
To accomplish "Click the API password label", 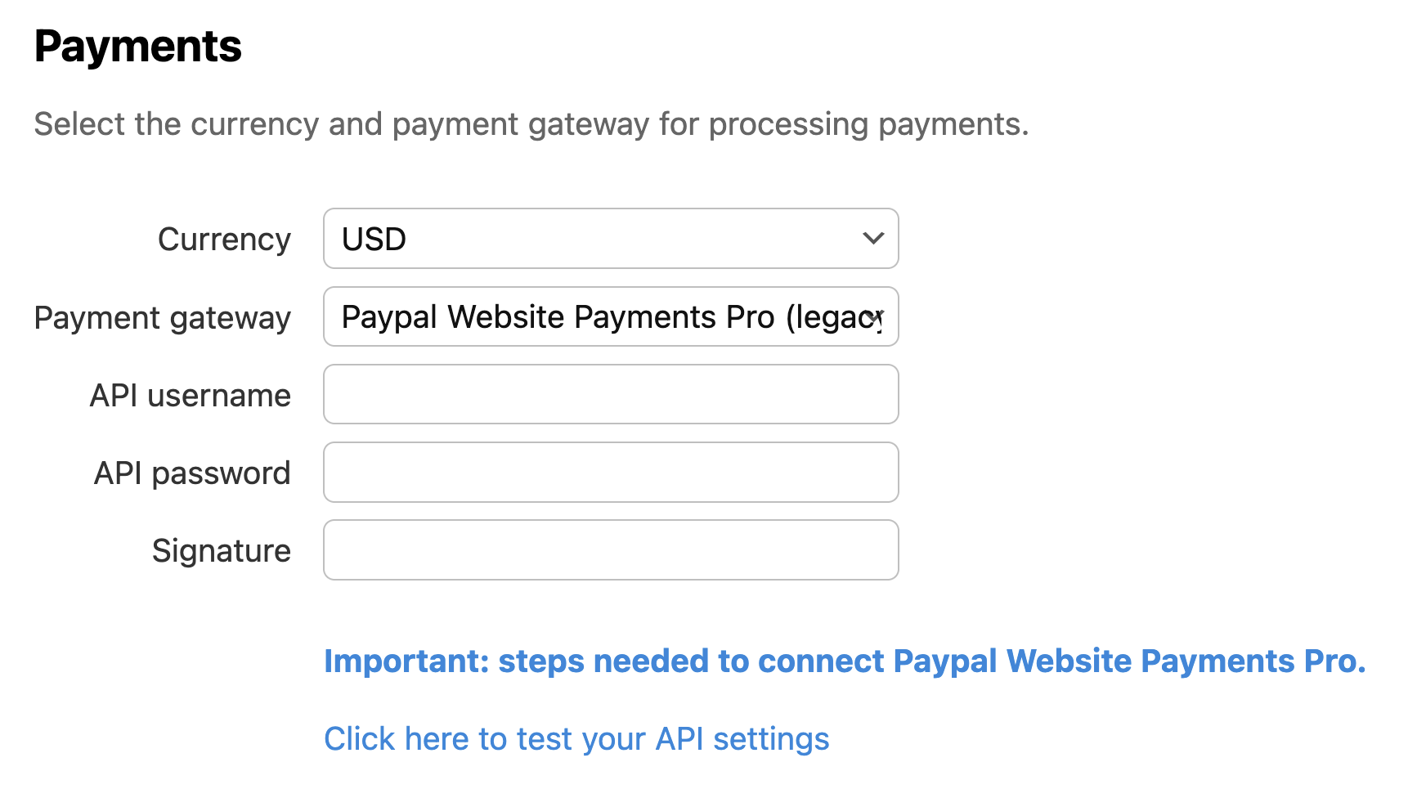I will click(192, 473).
